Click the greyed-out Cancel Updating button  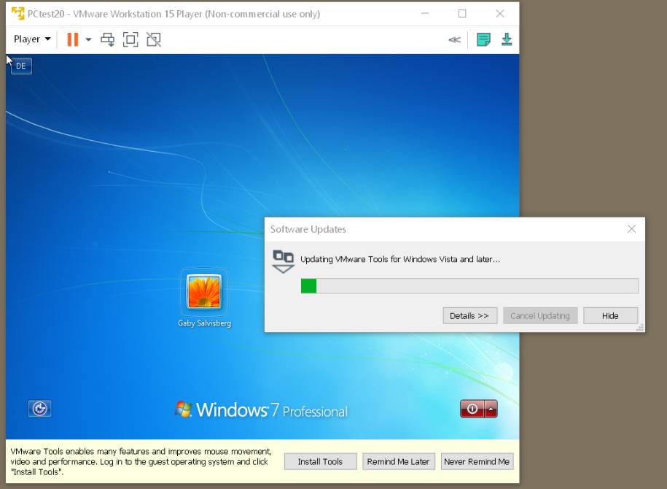(x=540, y=315)
